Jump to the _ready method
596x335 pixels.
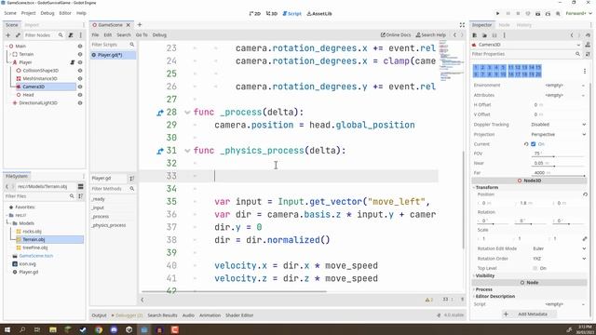98,199
